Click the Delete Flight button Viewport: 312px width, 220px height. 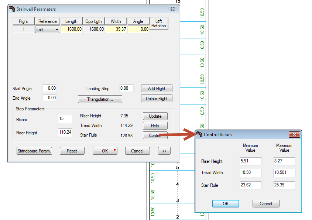click(157, 99)
